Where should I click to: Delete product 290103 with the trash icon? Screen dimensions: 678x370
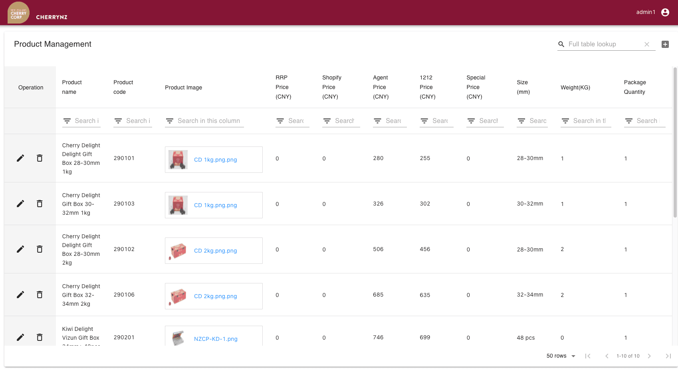(x=40, y=204)
